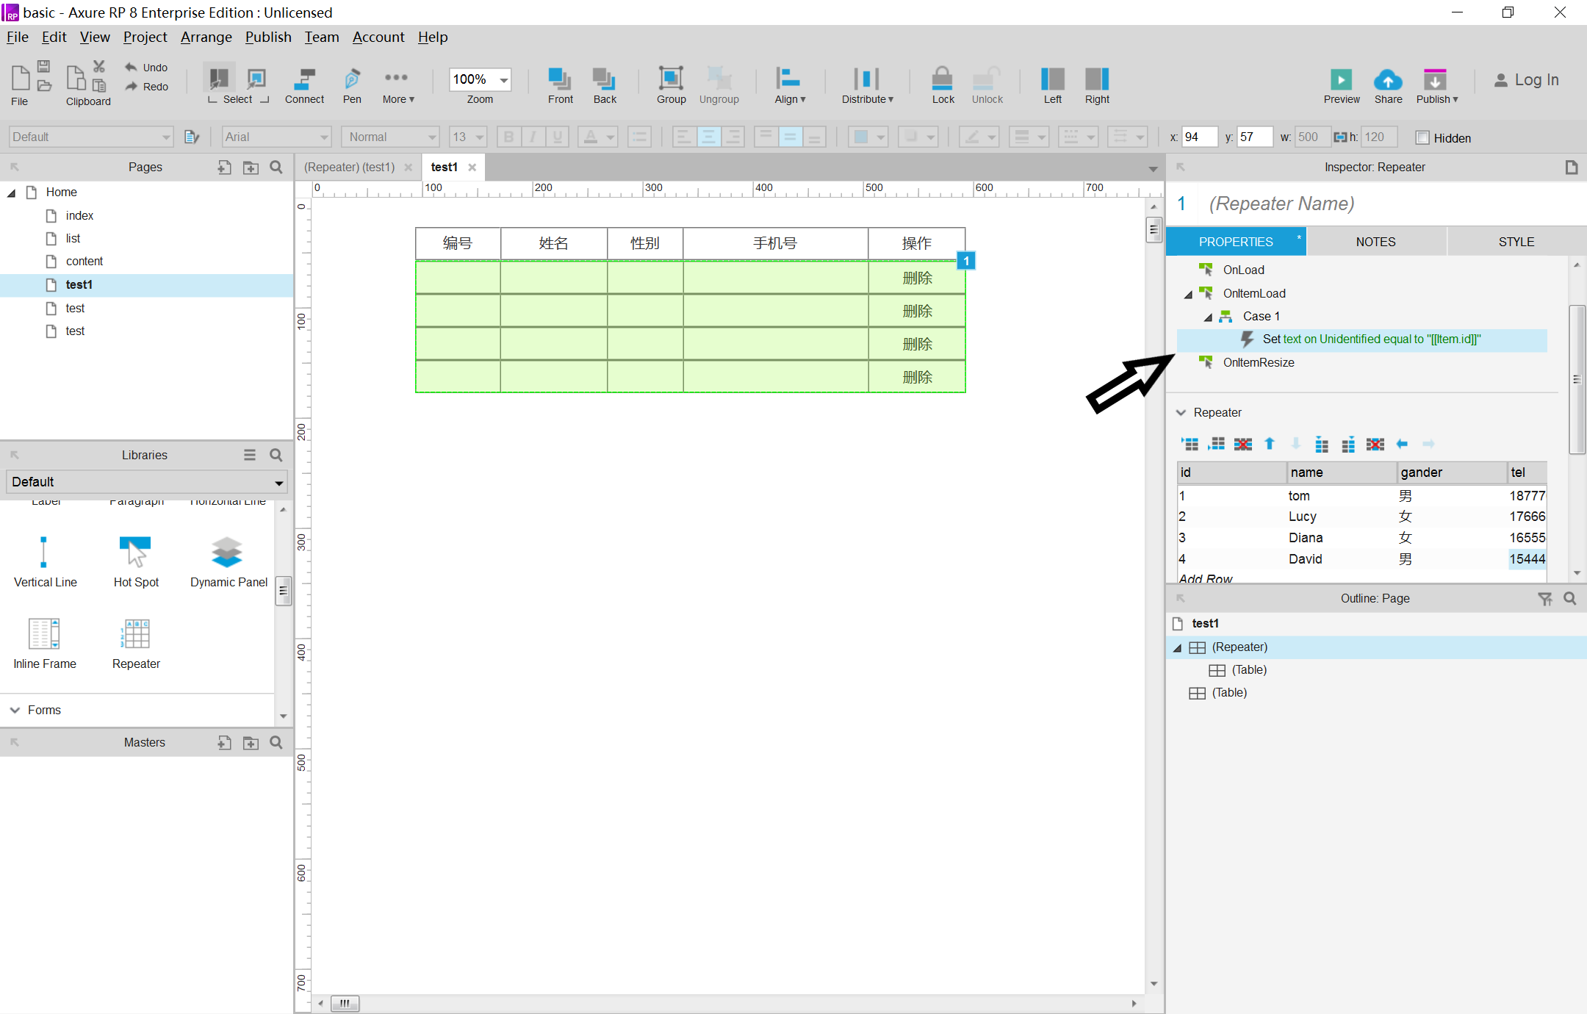
Task: Click the Dynamic Panel library widget
Action: (228, 553)
